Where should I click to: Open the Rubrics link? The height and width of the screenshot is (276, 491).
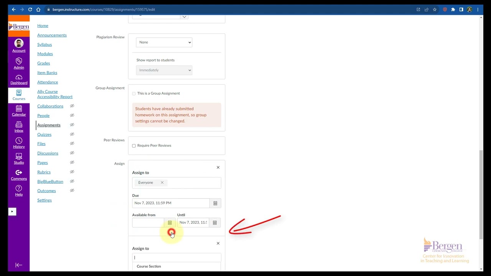pyautogui.click(x=44, y=172)
